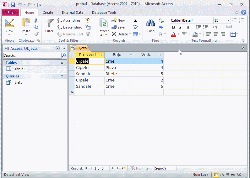This screenshot has width=250, height=178.
Task: Click the Paste clipboard icon
Action: (26, 23)
